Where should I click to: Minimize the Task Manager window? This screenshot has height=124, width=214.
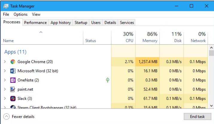tap(177, 6)
